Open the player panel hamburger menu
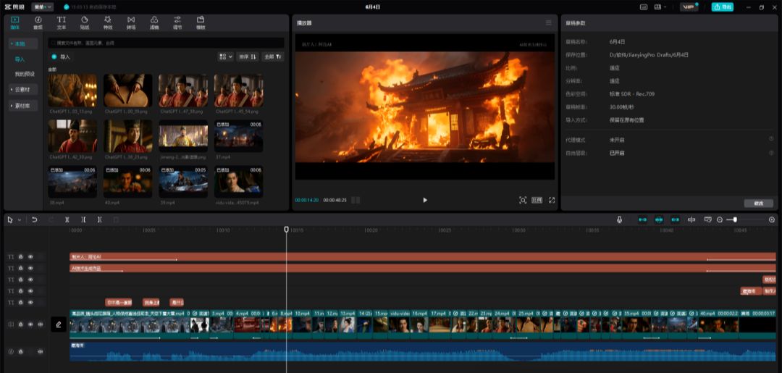Viewport: 782px width, 373px height. 549,23
